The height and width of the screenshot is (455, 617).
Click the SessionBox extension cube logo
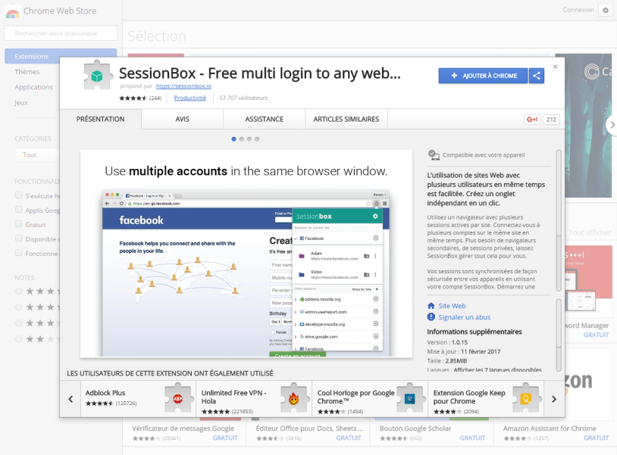pyautogui.click(x=97, y=76)
